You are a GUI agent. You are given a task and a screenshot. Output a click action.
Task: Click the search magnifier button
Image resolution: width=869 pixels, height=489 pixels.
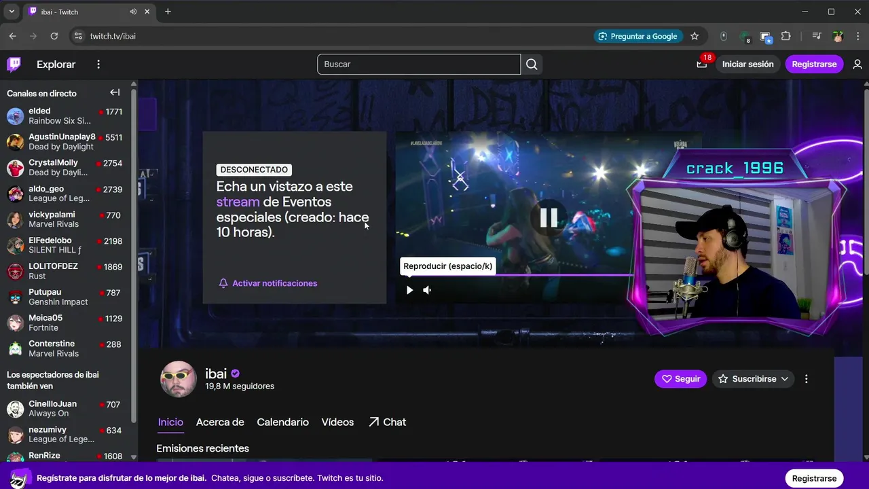pyautogui.click(x=532, y=65)
